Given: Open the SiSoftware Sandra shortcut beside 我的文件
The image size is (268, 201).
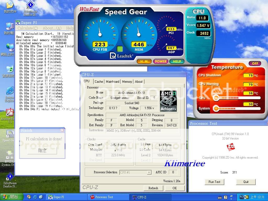Looking at the screenshot, I should 30,8.
